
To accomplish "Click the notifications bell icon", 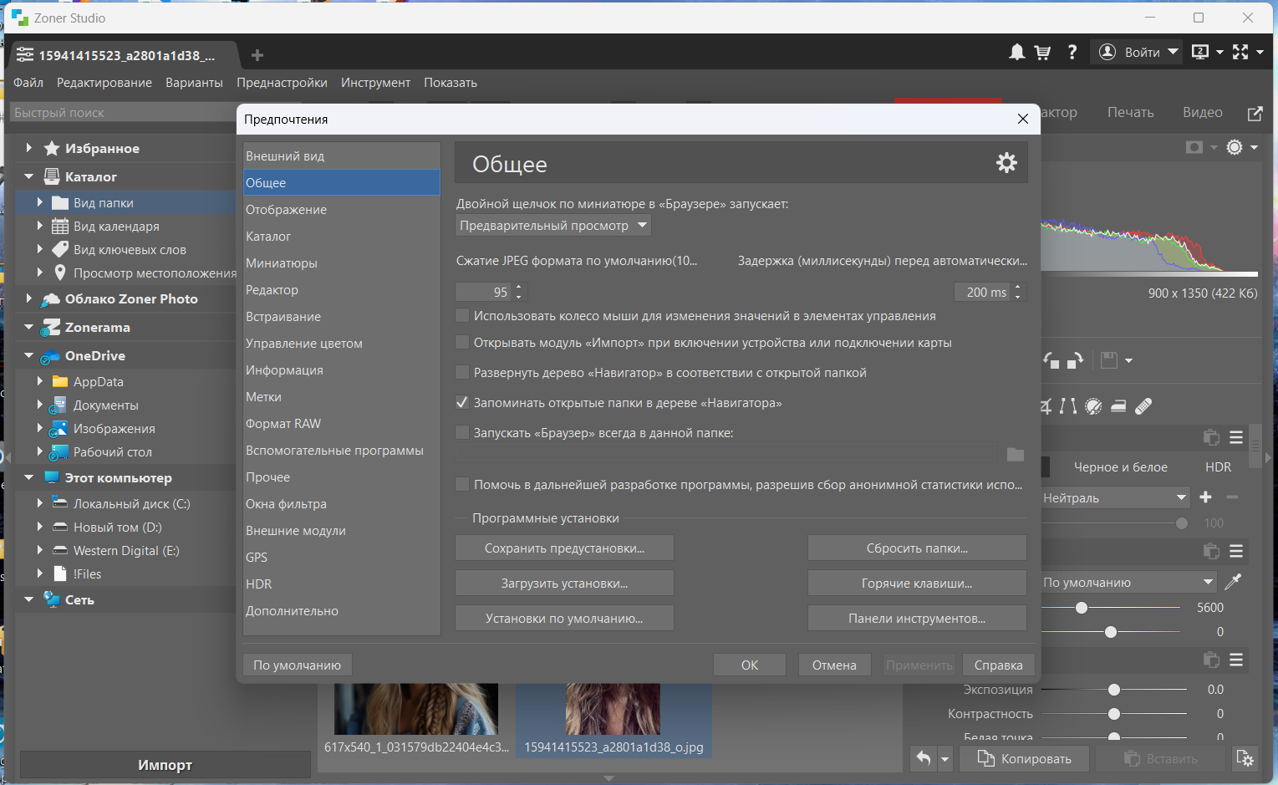I will (1016, 53).
